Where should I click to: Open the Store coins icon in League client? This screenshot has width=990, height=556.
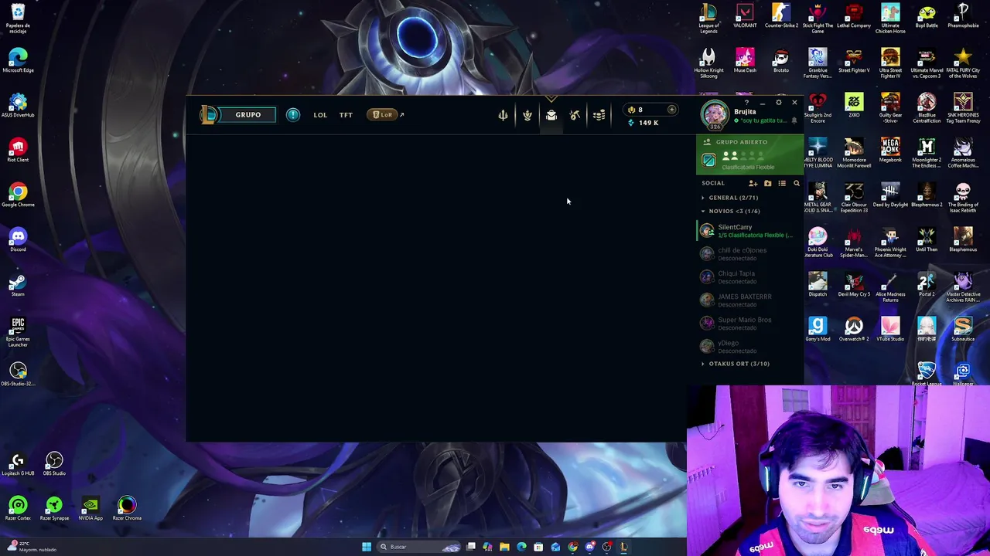coord(599,115)
